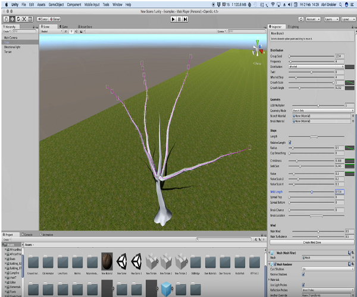
Task: Switch to the Game tab
Action: (64, 27)
